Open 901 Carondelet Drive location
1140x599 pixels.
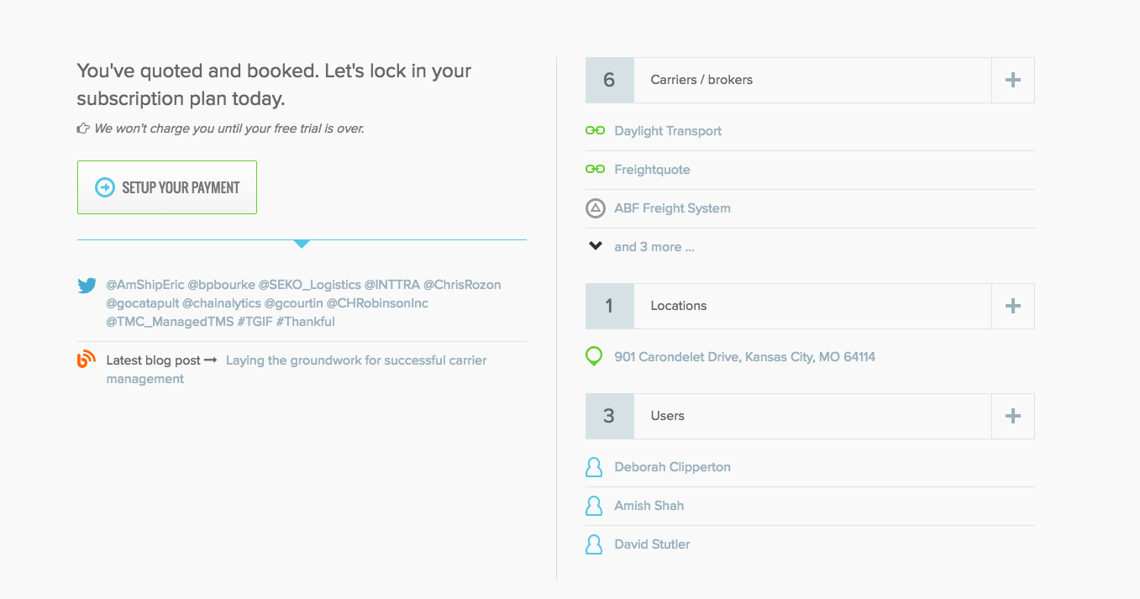coord(745,357)
